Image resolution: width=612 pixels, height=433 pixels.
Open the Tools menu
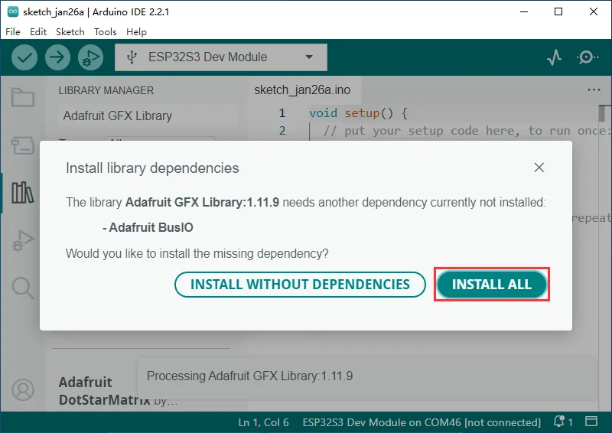click(x=105, y=32)
